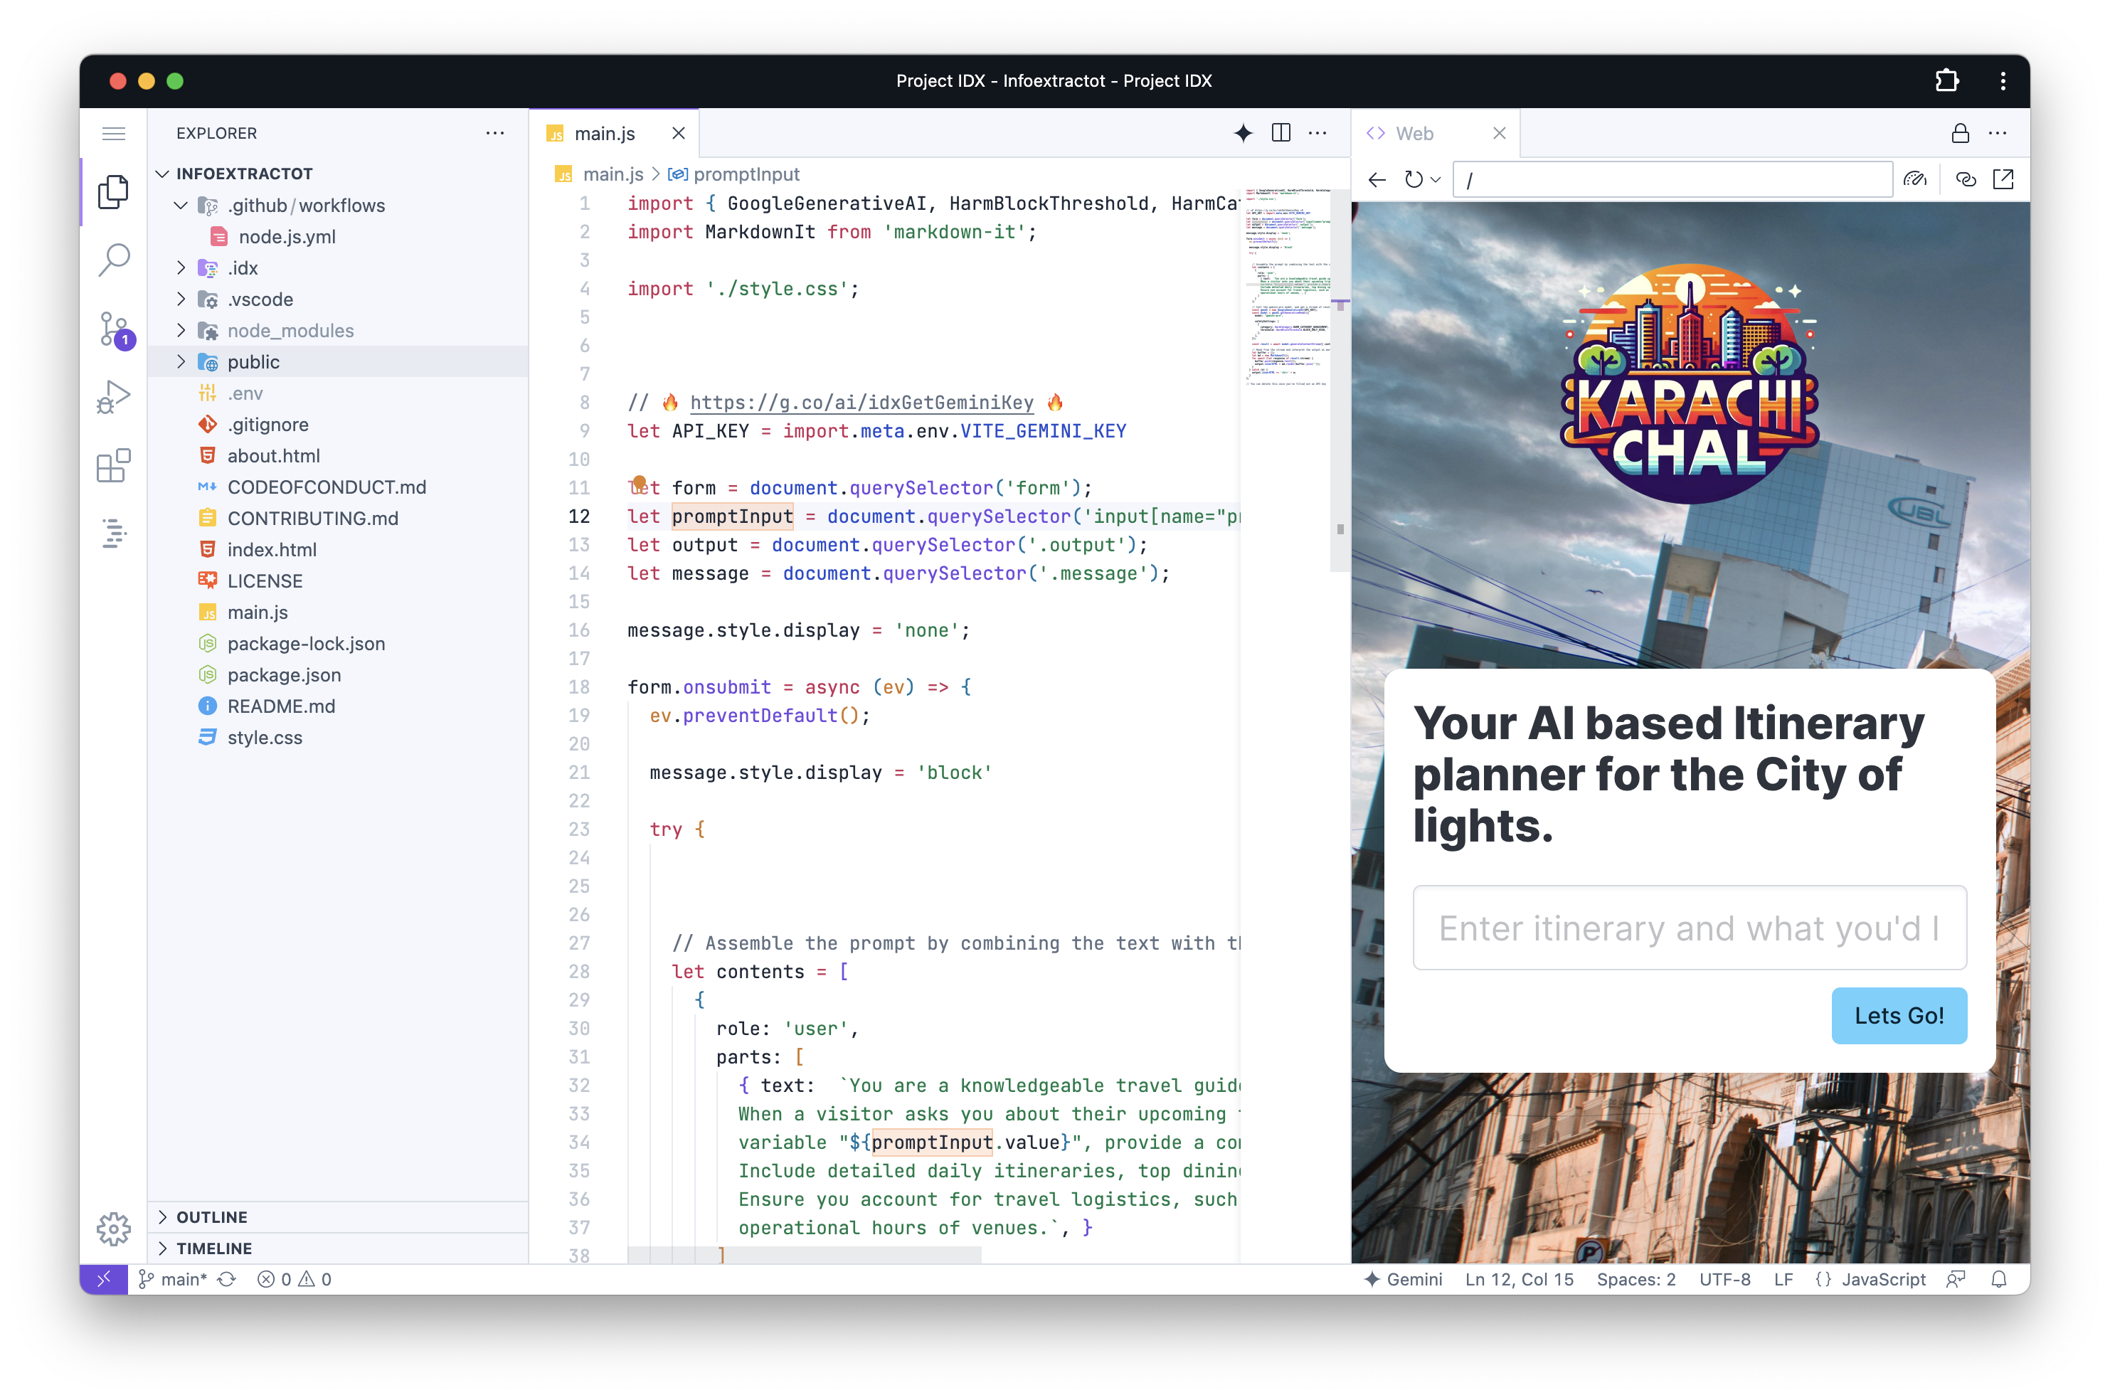This screenshot has height=1400, width=2110.
Task: Close the main.js tab
Action: coord(678,133)
